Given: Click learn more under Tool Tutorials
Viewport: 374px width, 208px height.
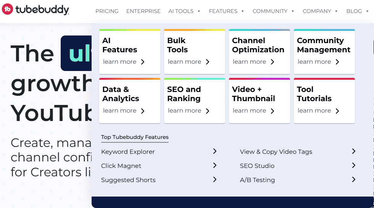Looking at the screenshot, I should coord(314,111).
